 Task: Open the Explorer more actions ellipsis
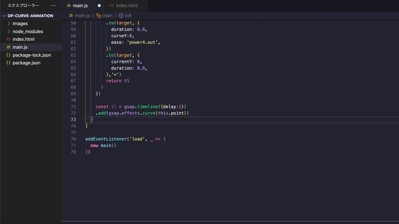click(x=53, y=6)
